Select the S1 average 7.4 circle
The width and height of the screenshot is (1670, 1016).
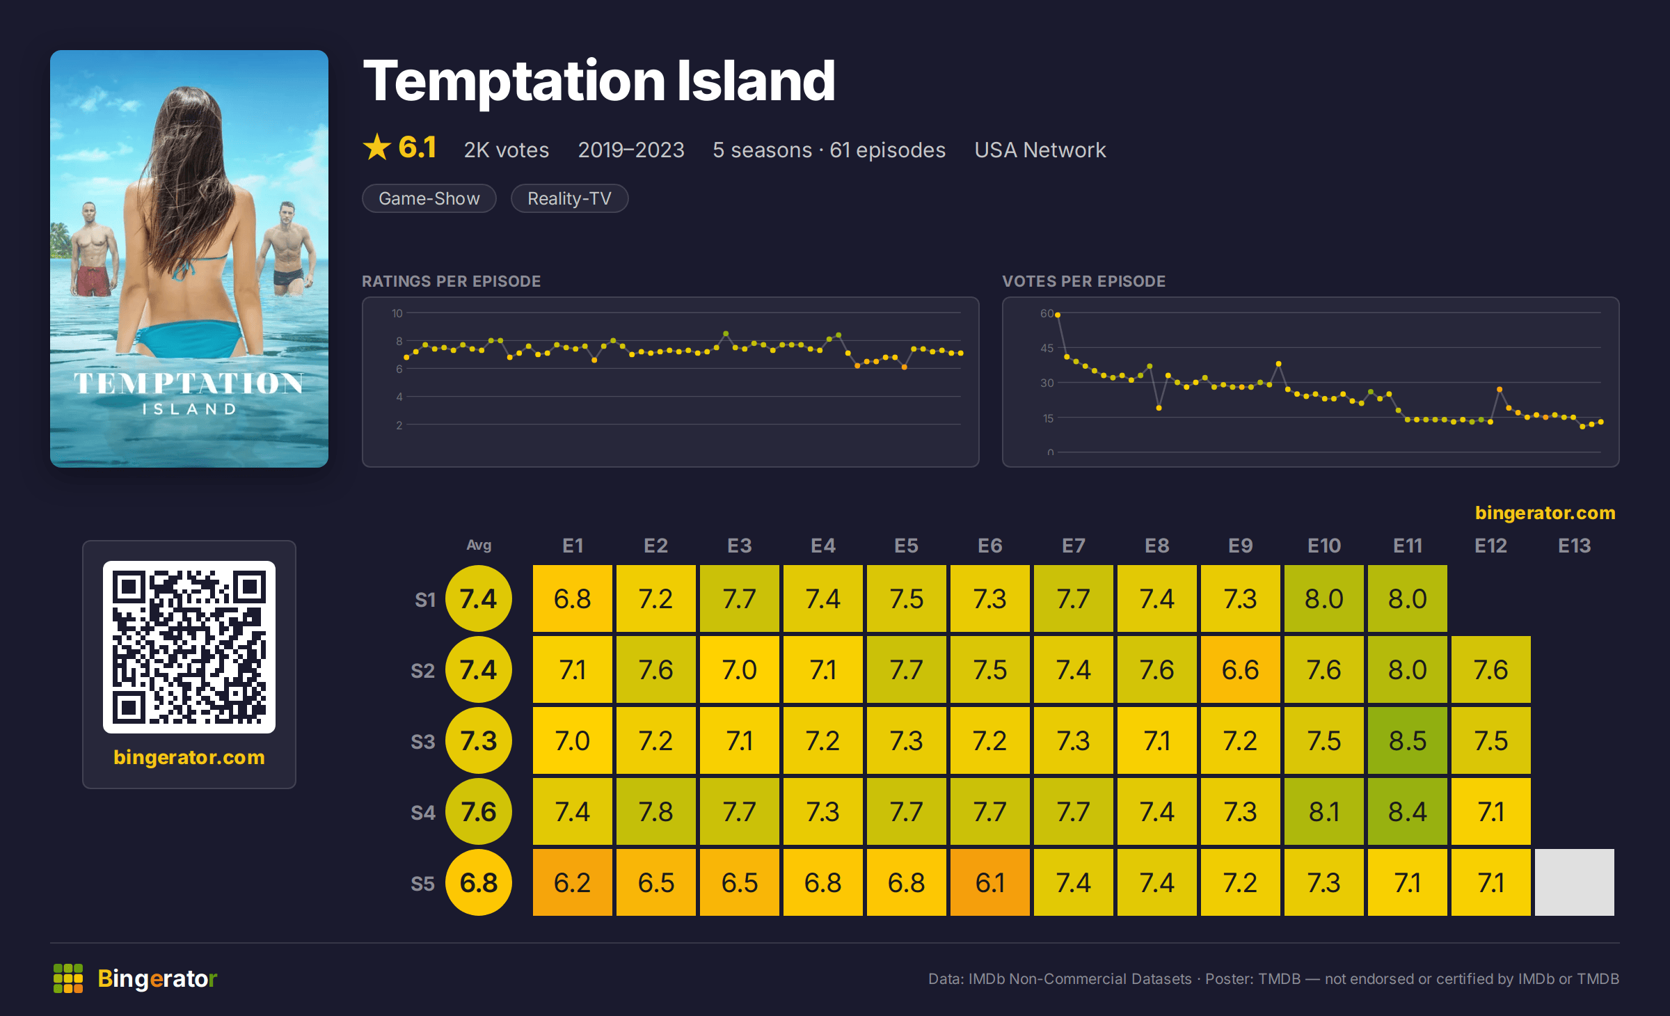point(479,599)
